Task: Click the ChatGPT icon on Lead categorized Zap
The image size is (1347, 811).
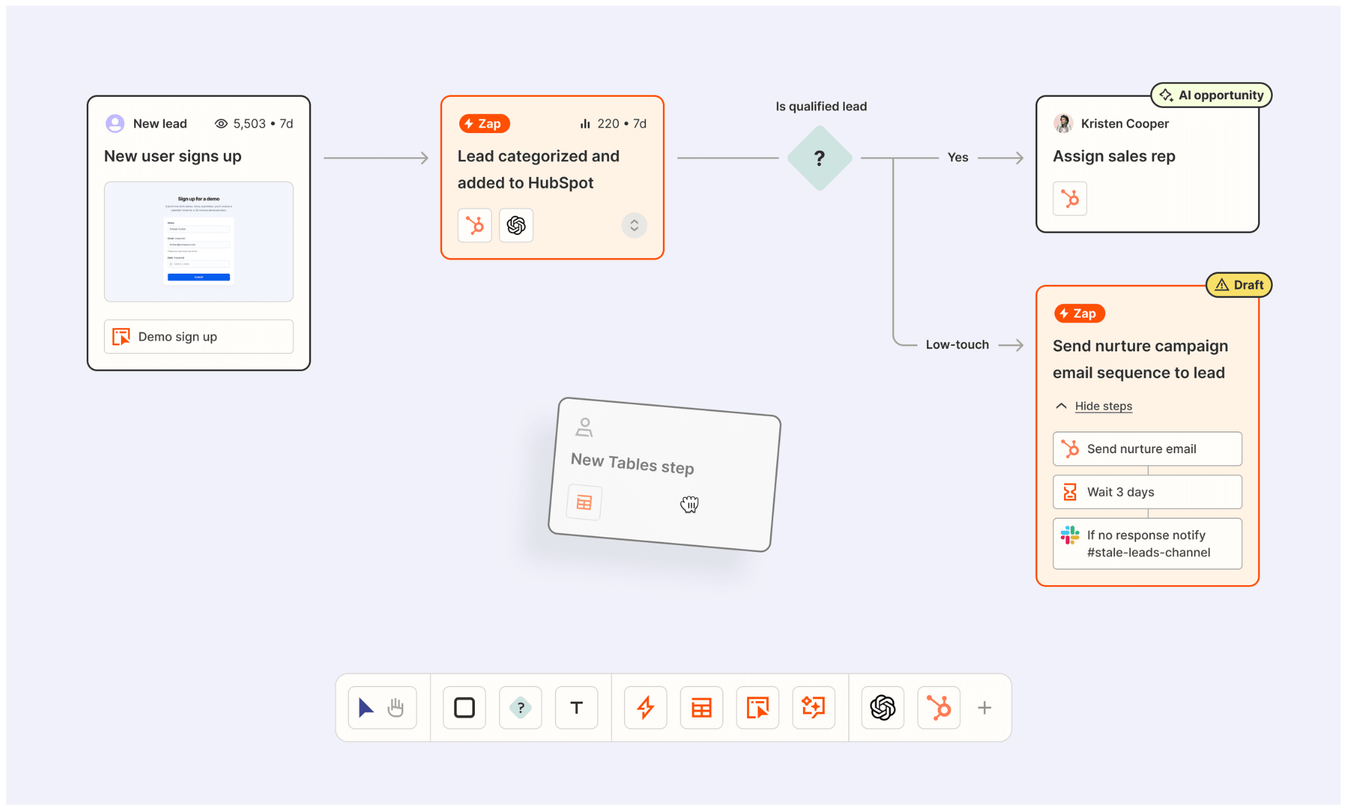Action: point(516,225)
